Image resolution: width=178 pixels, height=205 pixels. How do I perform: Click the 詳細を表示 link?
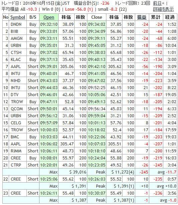pyautogui.click(x=163, y=9)
